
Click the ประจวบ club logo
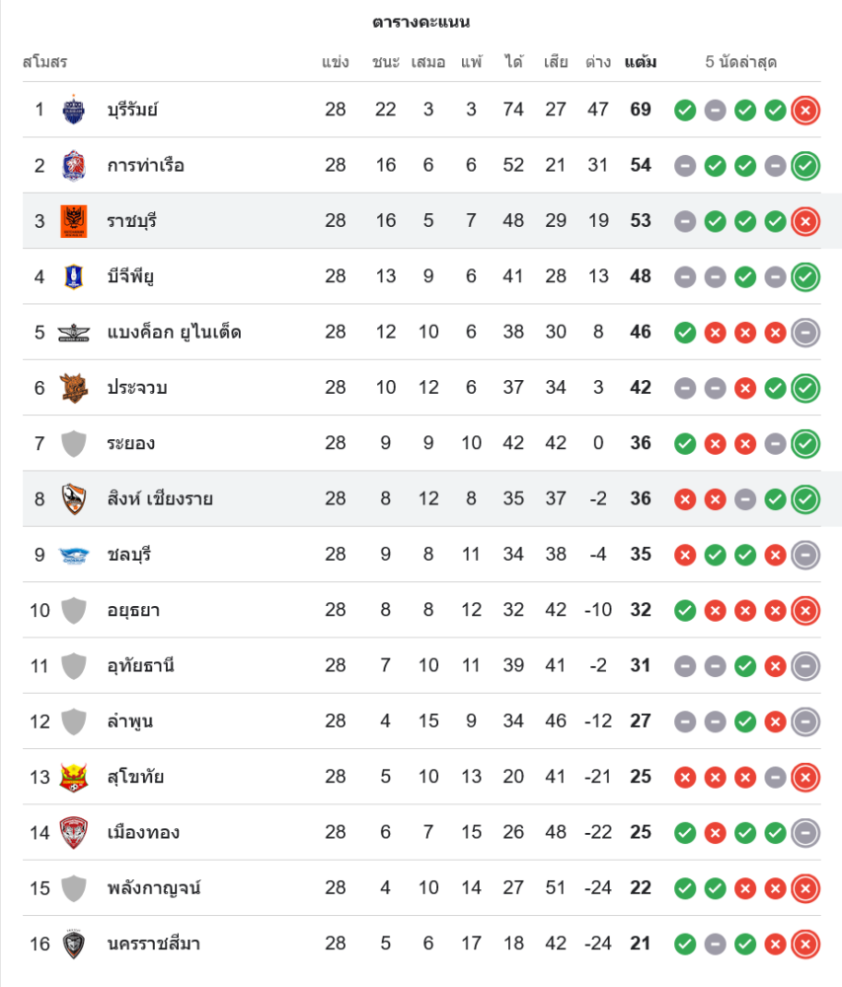[74, 388]
